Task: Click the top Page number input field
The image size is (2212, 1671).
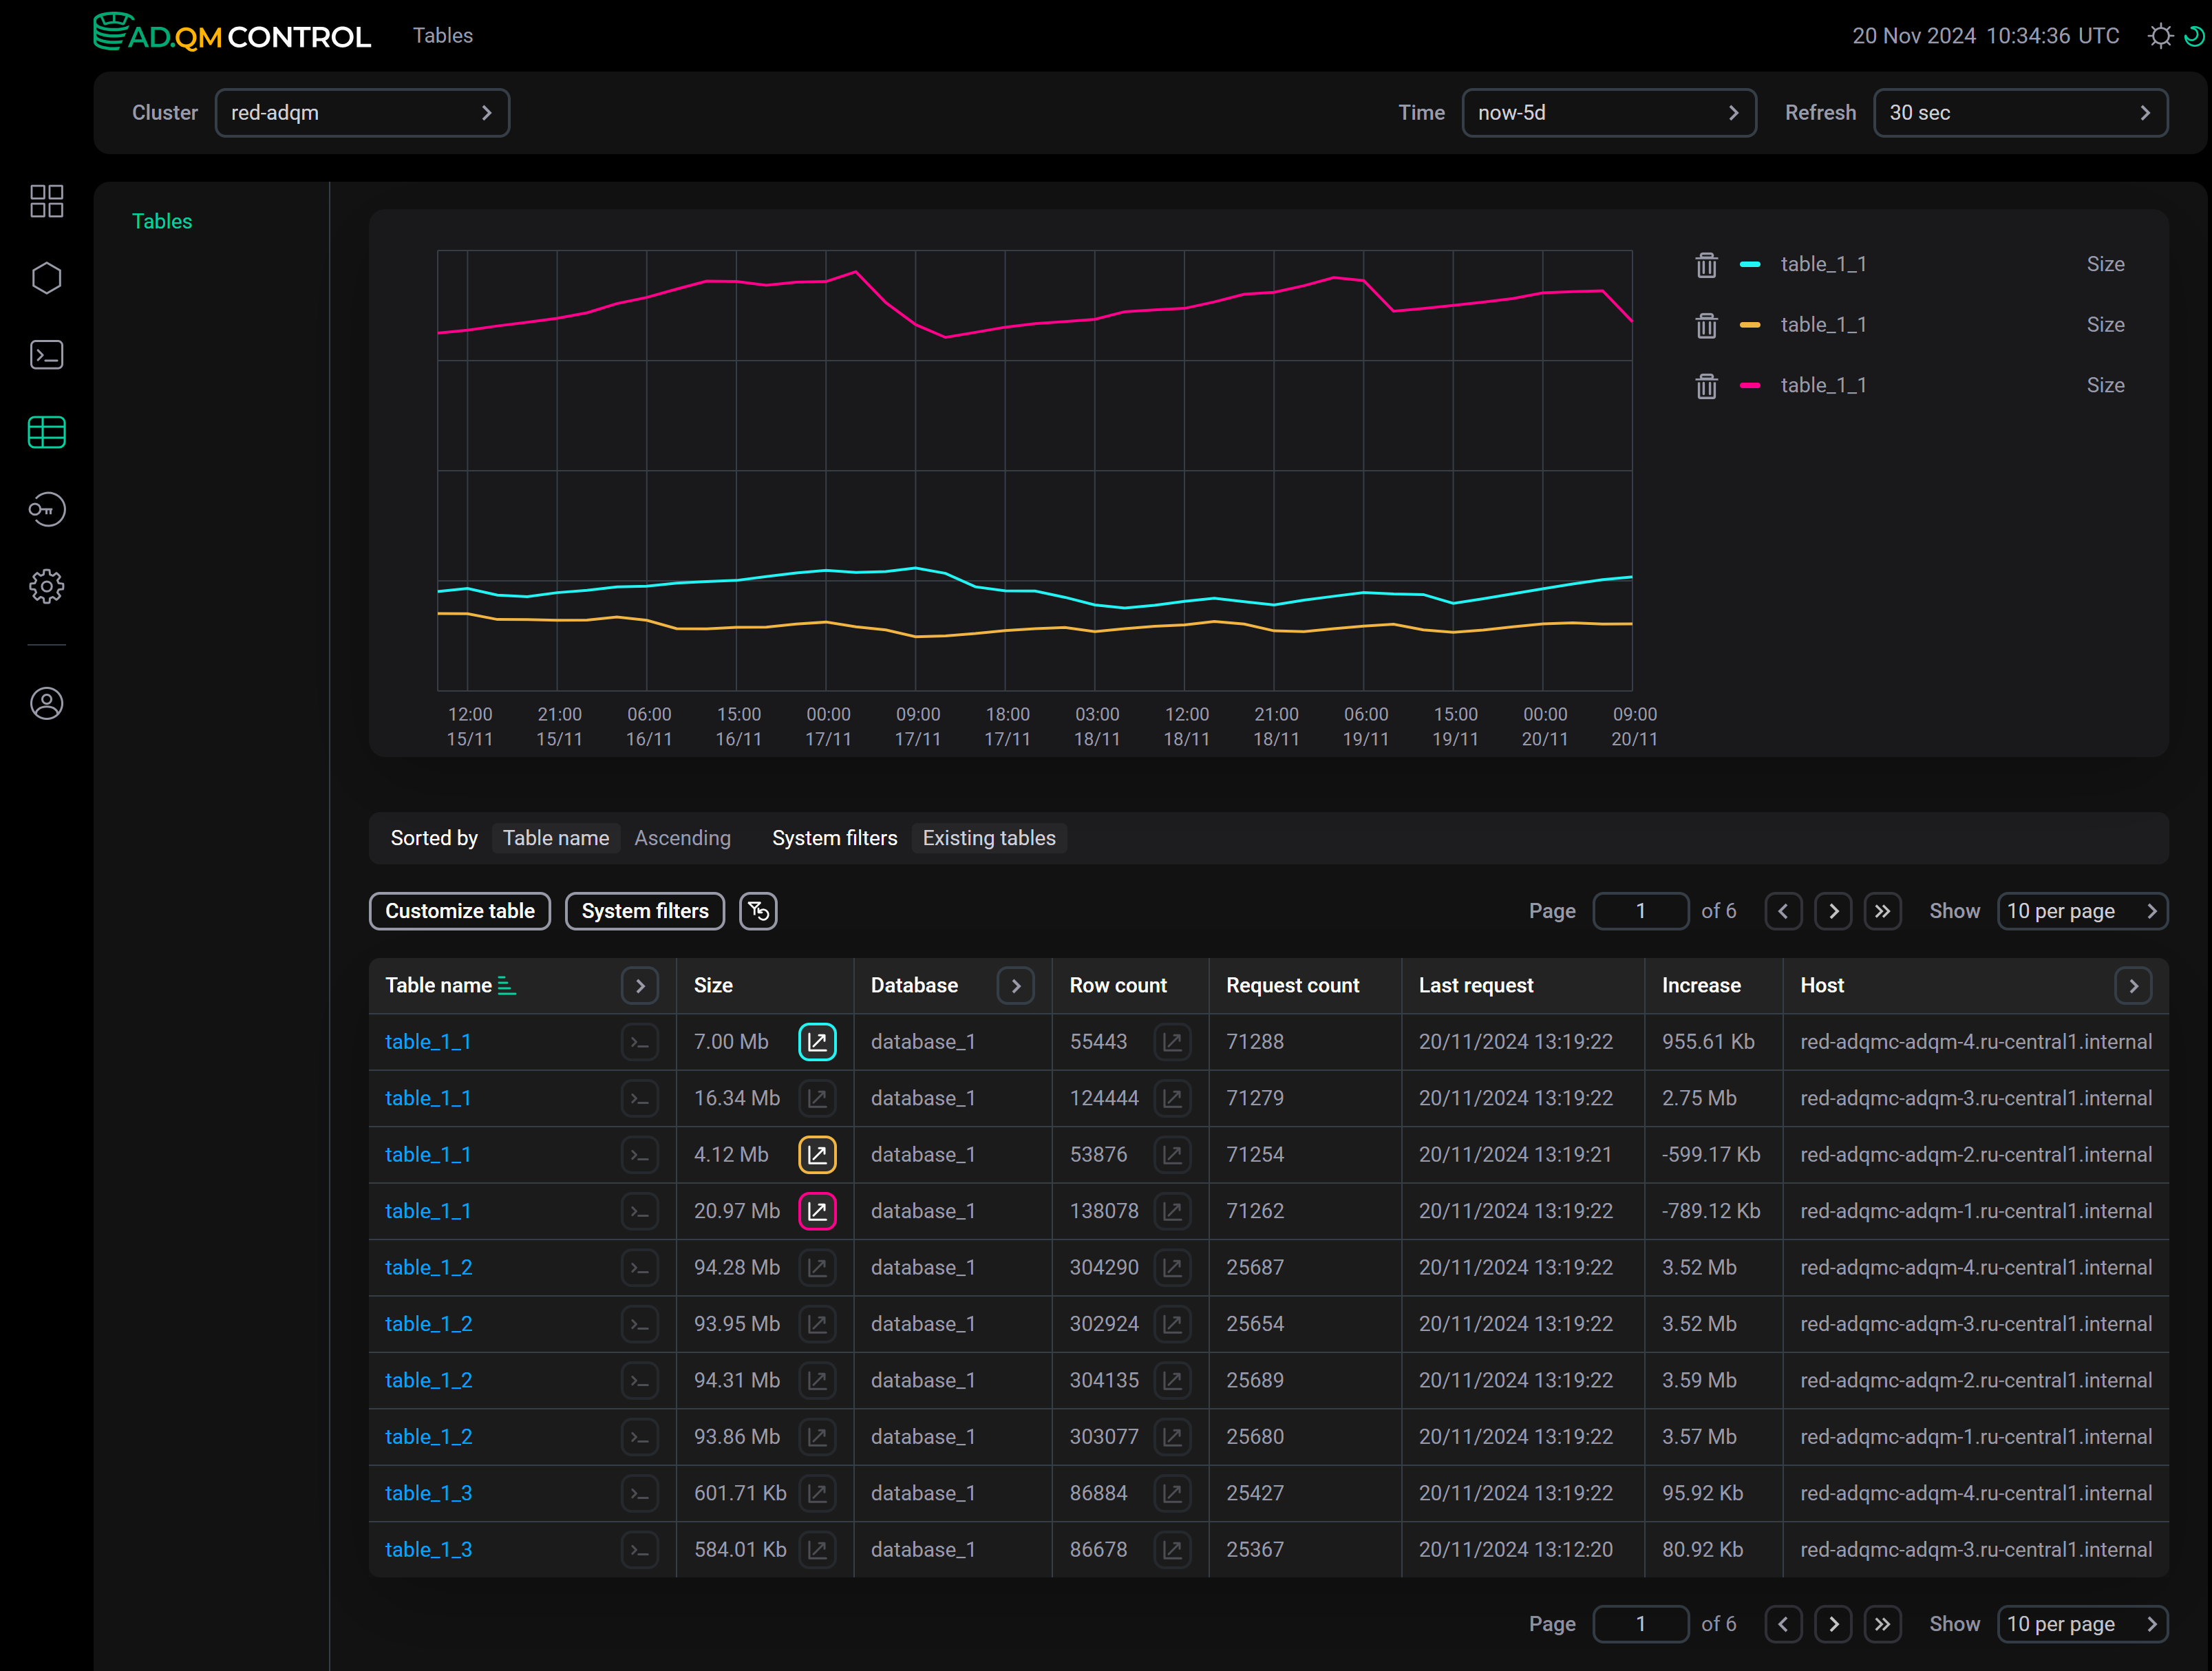Action: [1640, 911]
